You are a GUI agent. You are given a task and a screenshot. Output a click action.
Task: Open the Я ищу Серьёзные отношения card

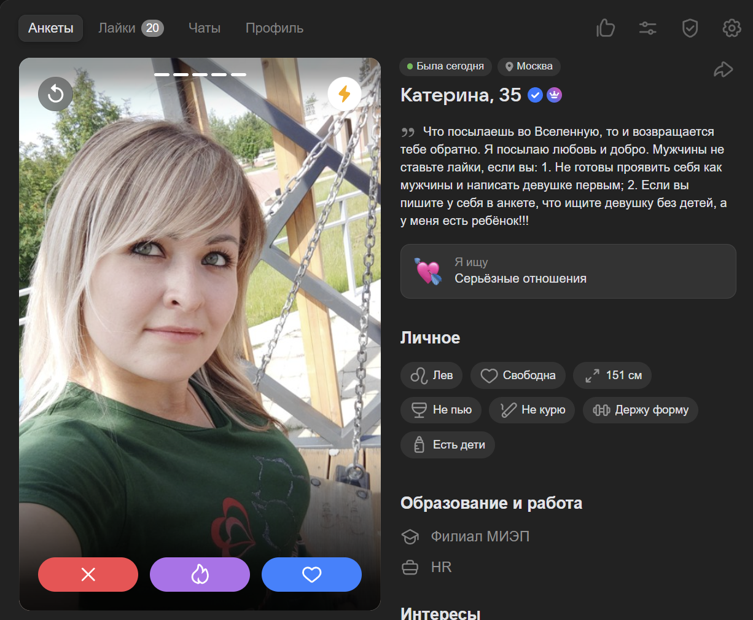coord(568,271)
